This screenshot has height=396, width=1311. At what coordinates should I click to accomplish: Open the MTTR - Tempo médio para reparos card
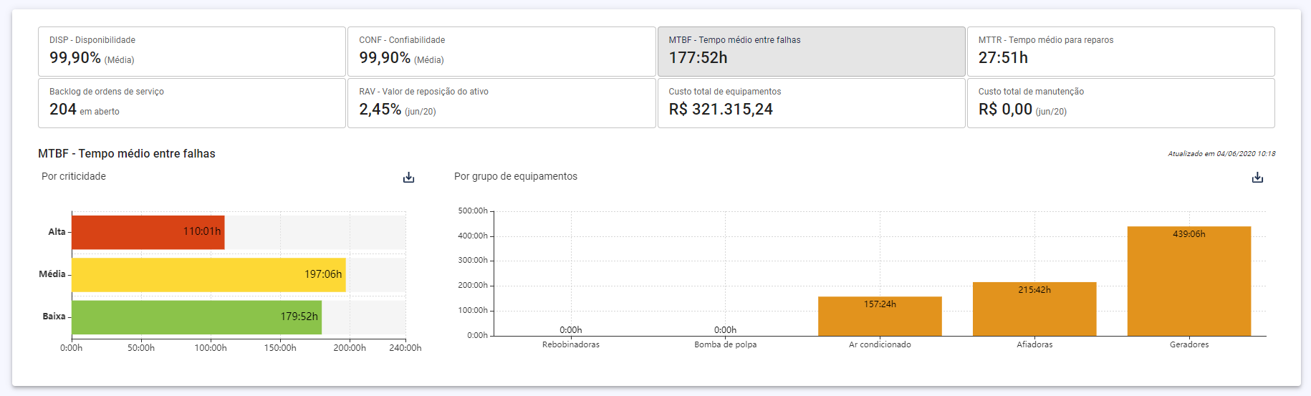pyautogui.click(x=1121, y=52)
